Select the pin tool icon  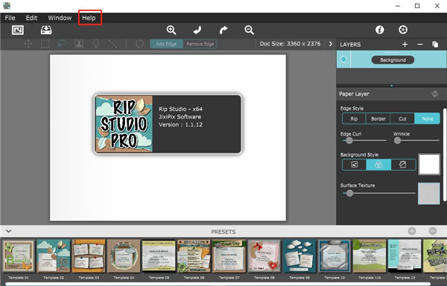point(96,44)
